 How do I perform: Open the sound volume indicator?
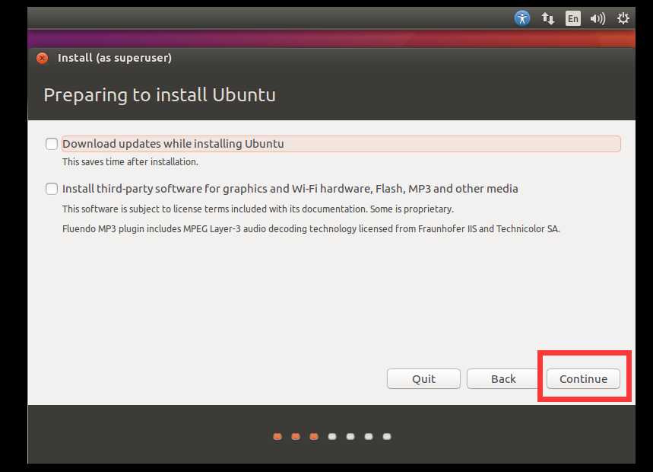[598, 18]
